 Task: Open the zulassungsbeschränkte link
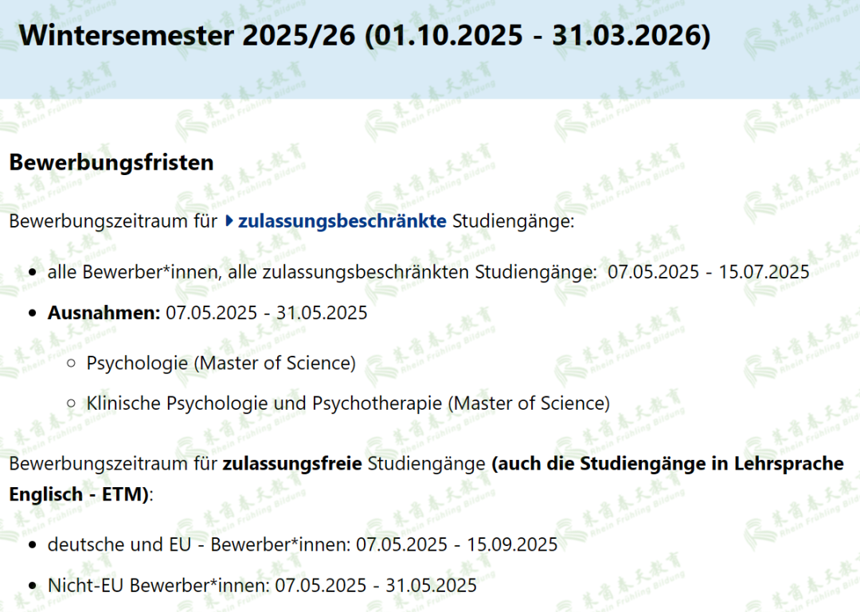click(342, 221)
